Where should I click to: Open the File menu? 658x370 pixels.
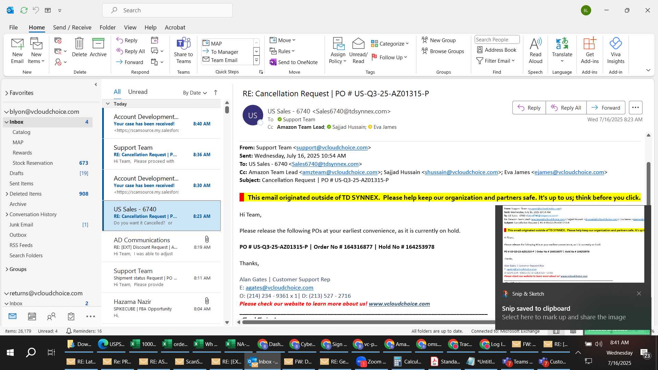13,27
